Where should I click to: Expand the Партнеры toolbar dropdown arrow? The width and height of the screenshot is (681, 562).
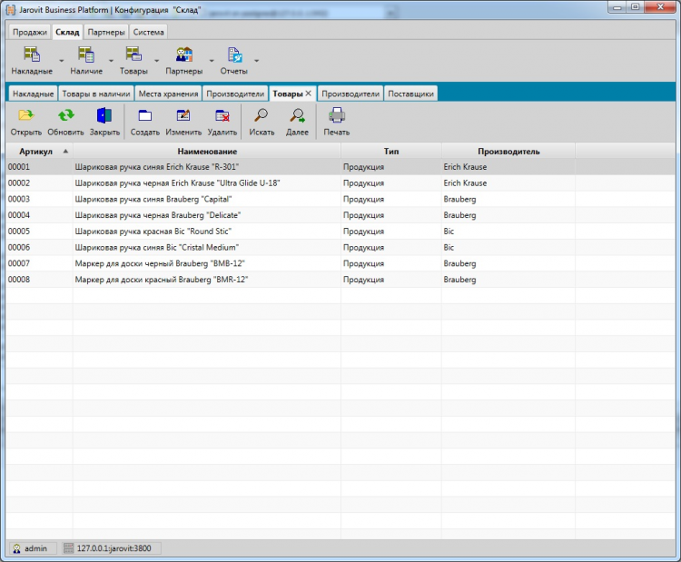tap(212, 61)
